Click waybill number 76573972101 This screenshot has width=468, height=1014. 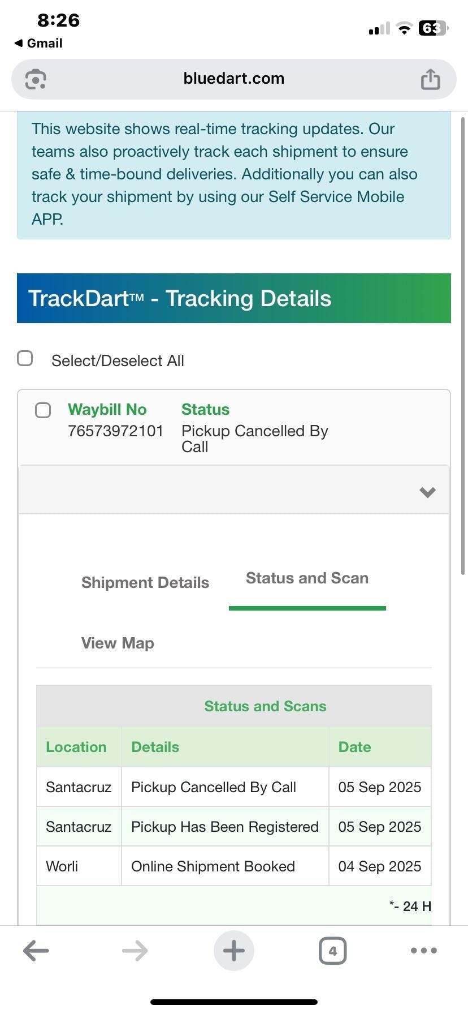(115, 431)
